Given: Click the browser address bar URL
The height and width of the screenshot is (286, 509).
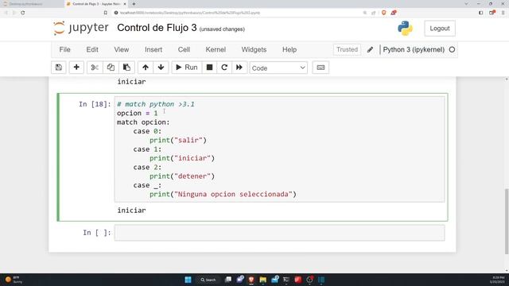Looking at the screenshot, I should [x=190, y=13].
